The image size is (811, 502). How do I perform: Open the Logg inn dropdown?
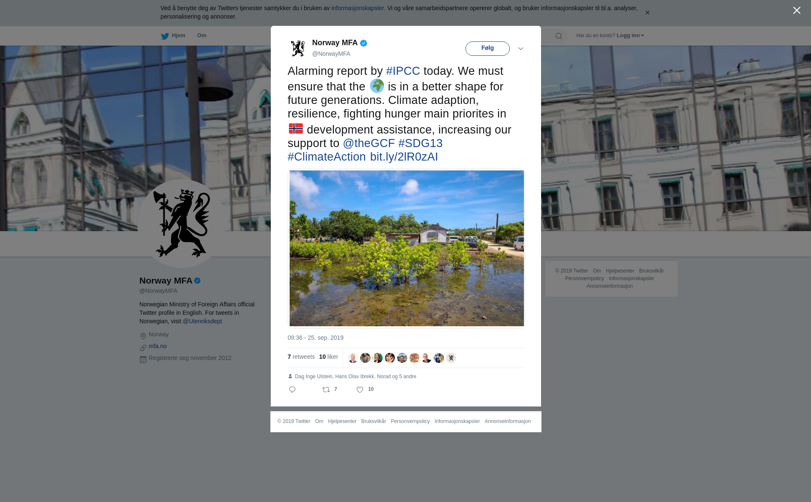click(630, 35)
